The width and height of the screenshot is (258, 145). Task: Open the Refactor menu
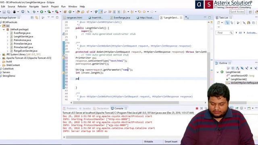(22, 6)
